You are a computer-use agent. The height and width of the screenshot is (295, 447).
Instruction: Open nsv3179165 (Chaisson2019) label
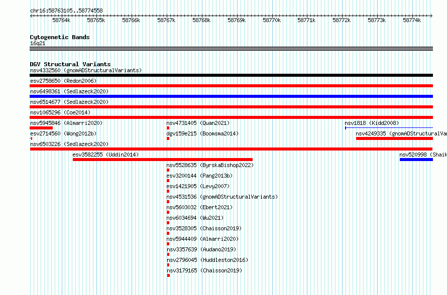(x=204, y=270)
